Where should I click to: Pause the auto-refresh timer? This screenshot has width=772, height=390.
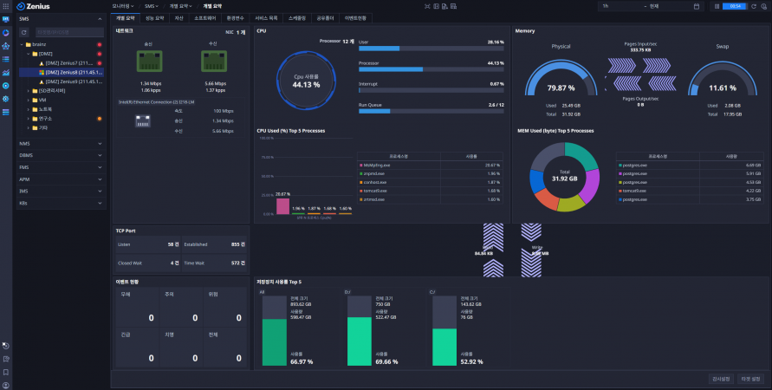coord(717,6)
